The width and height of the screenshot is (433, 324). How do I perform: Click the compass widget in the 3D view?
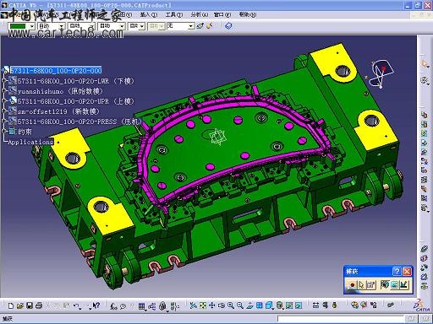[x=381, y=73]
